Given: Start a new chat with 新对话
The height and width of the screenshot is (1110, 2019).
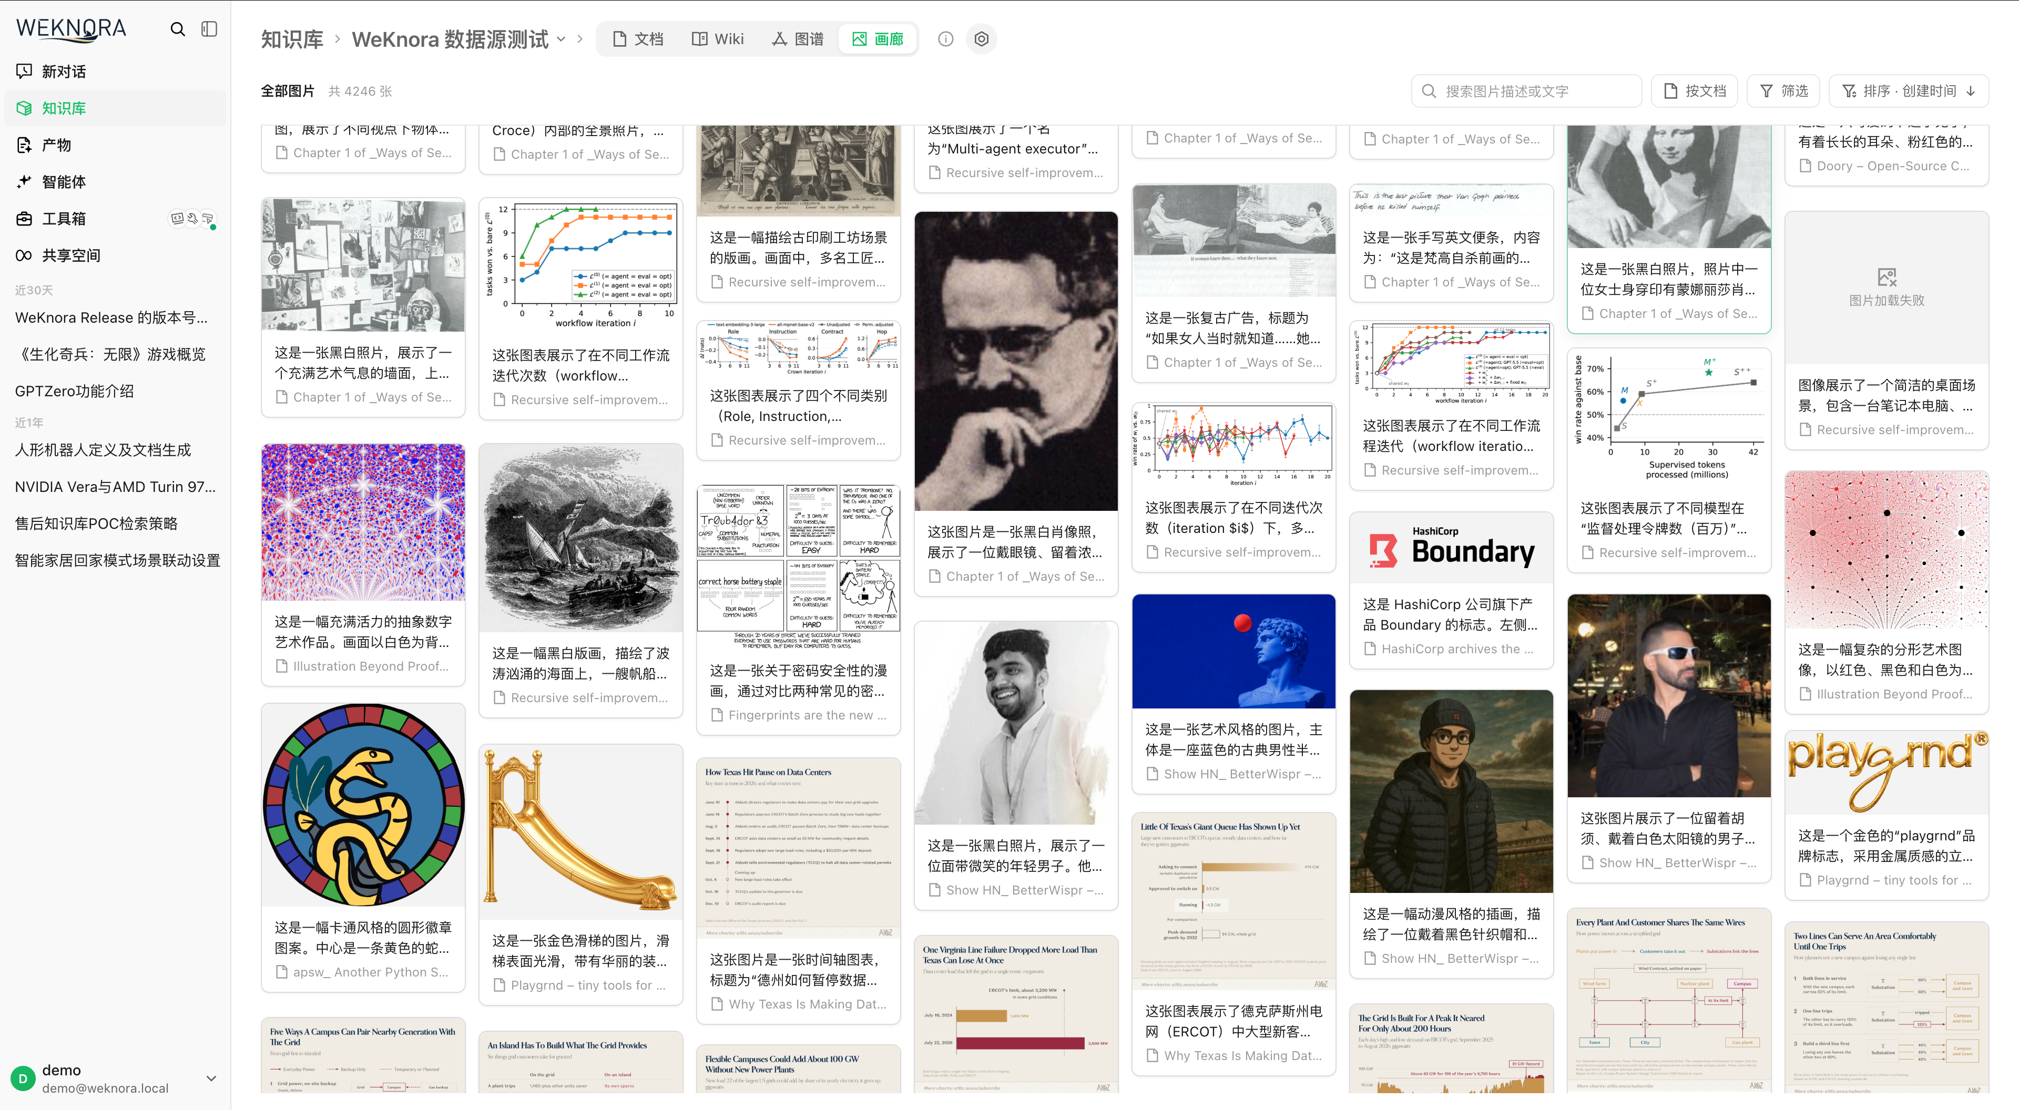Looking at the screenshot, I should [115, 71].
